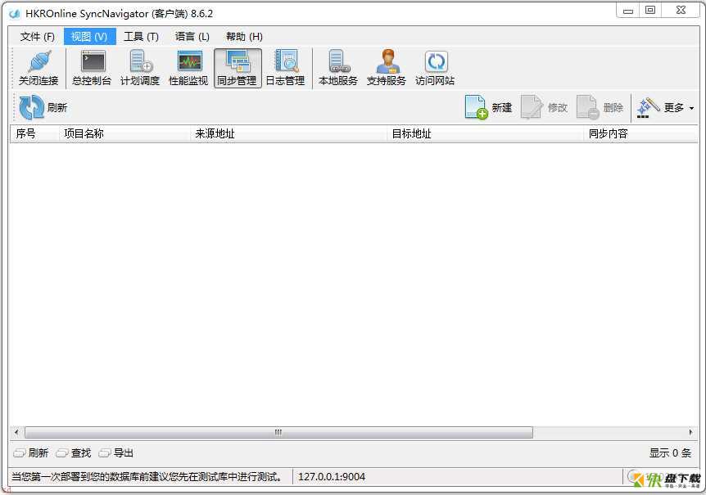Sort by the 目标地址 column header

click(485, 134)
